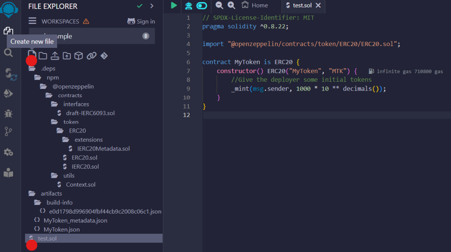
Task: Click the git diamond icon in explorer
Action: click(104, 56)
